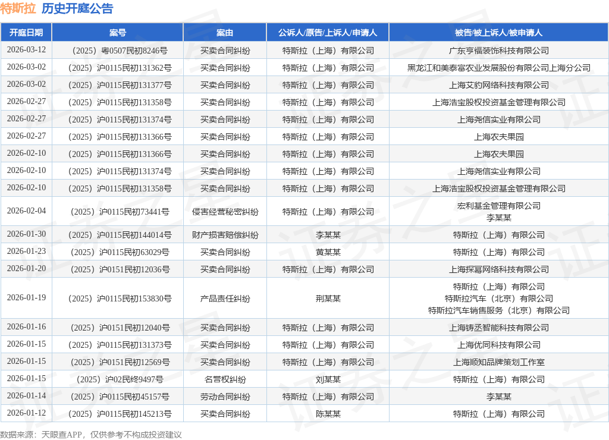Click defendant 上海铸丞智能科技有限公司

click(499, 328)
